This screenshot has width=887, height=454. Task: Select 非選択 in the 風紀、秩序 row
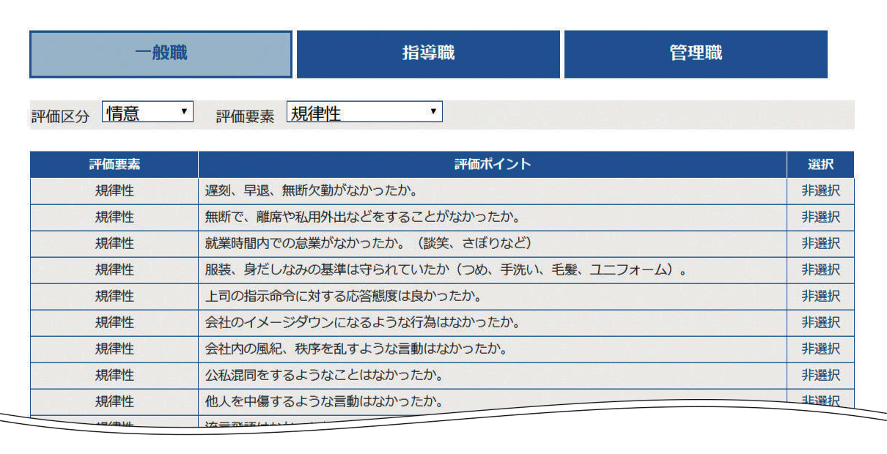820,349
